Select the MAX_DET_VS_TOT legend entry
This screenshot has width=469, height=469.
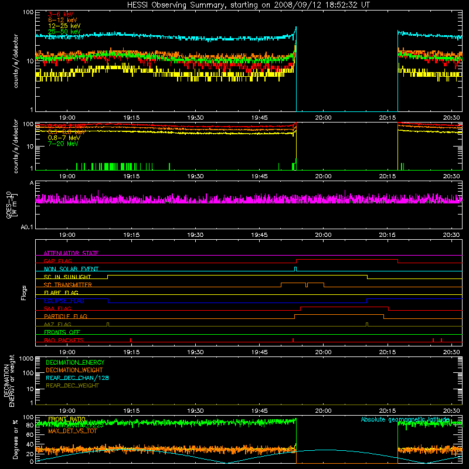coord(73,431)
